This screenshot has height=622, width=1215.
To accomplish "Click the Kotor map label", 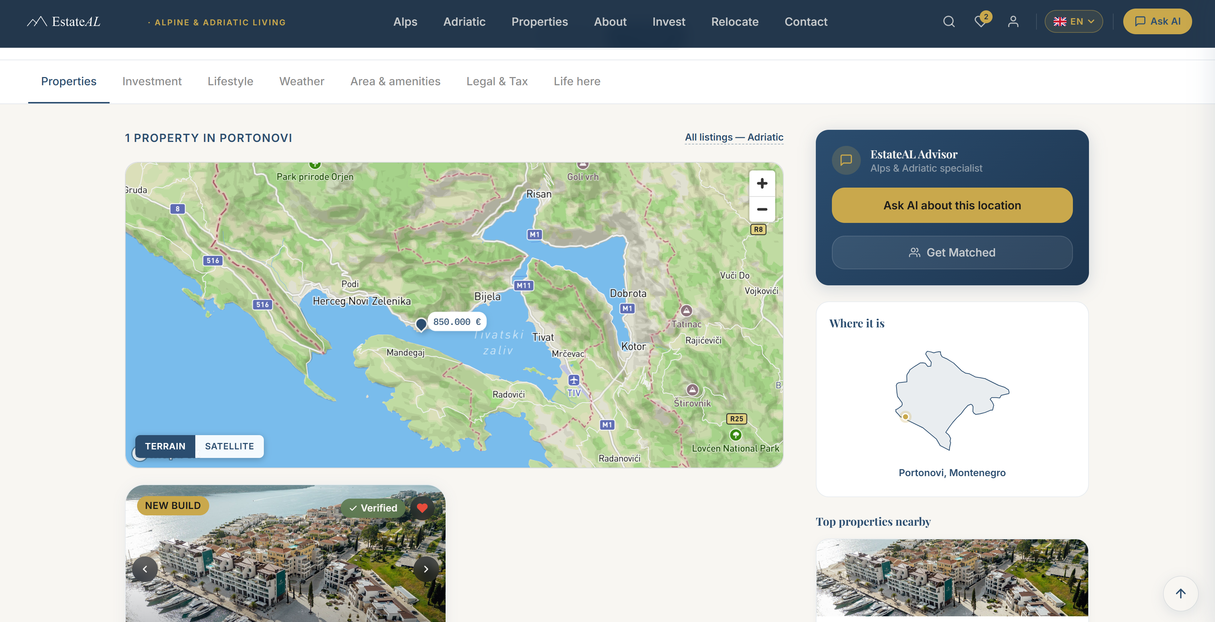I will coord(633,346).
